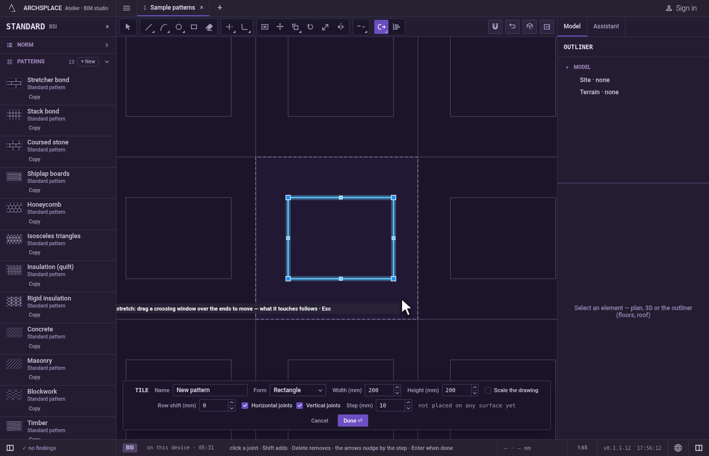Enable Scale the drawing checkbox

pos(488,390)
